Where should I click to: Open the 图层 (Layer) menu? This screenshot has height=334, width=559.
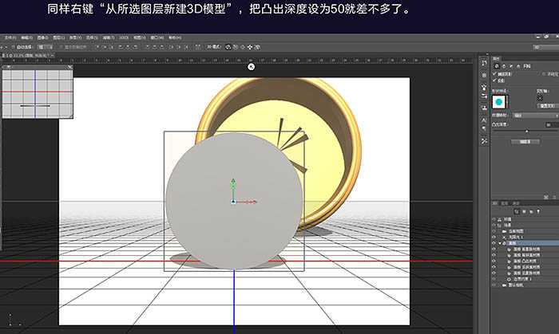point(59,37)
